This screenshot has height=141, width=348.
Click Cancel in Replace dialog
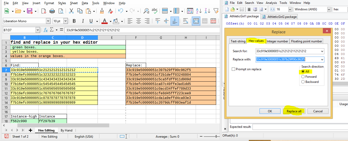(x=318, y=111)
